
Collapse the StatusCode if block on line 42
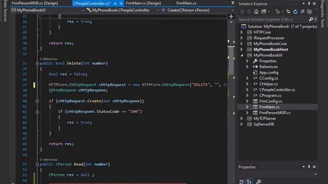coord(37,112)
